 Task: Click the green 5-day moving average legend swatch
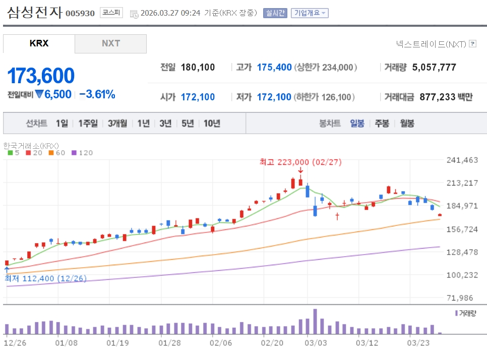coord(10,153)
